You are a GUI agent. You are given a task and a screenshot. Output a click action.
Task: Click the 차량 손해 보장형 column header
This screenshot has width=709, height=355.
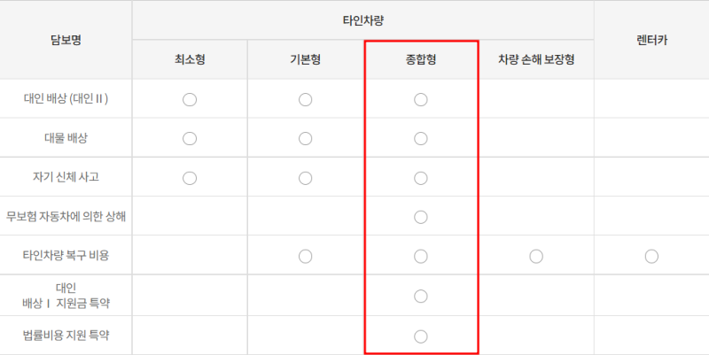pos(536,59)
